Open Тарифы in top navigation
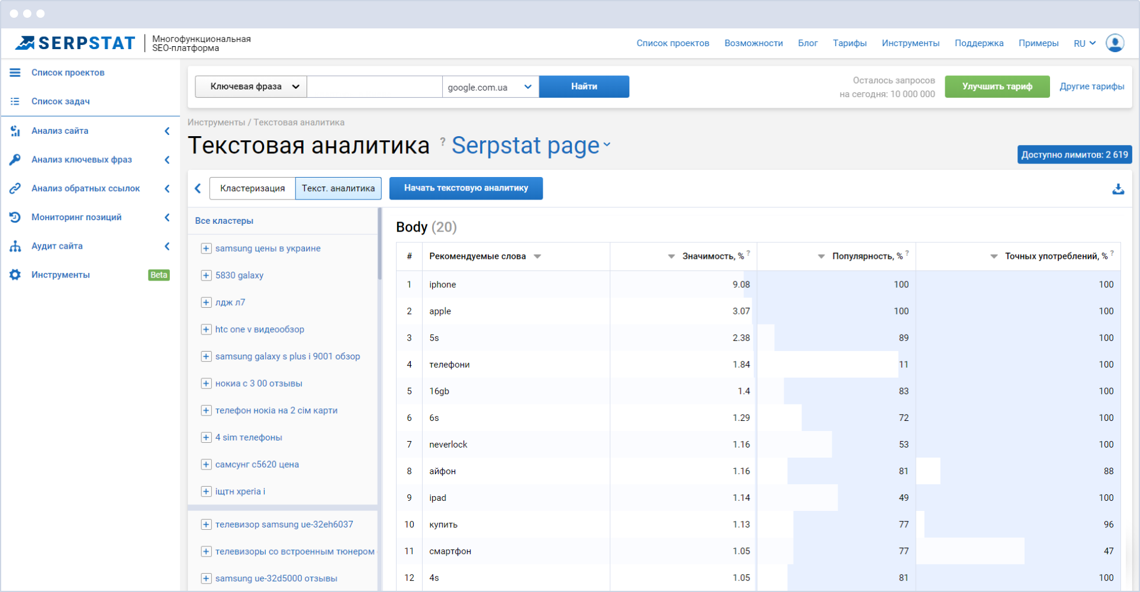The height and width of the screenshot is (592, 1140). coord(850,43)
